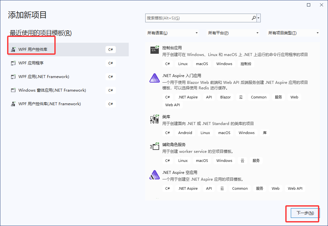Screen dimensions: 328x226
Task: Select the .NET Aspire 入门应用 purple icon
Action: click(154, 78)
